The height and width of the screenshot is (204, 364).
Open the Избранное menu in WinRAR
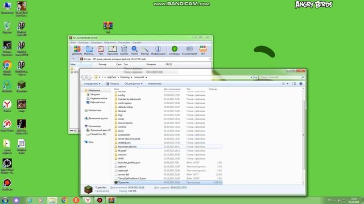(x=110, y=42)
